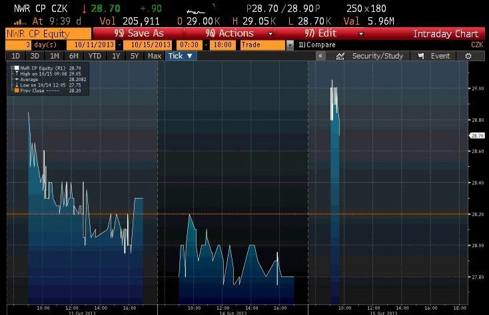Viewport: 489px width, 315px height.
Task: Select the 1Y range tab
Action: coord(116,56)
